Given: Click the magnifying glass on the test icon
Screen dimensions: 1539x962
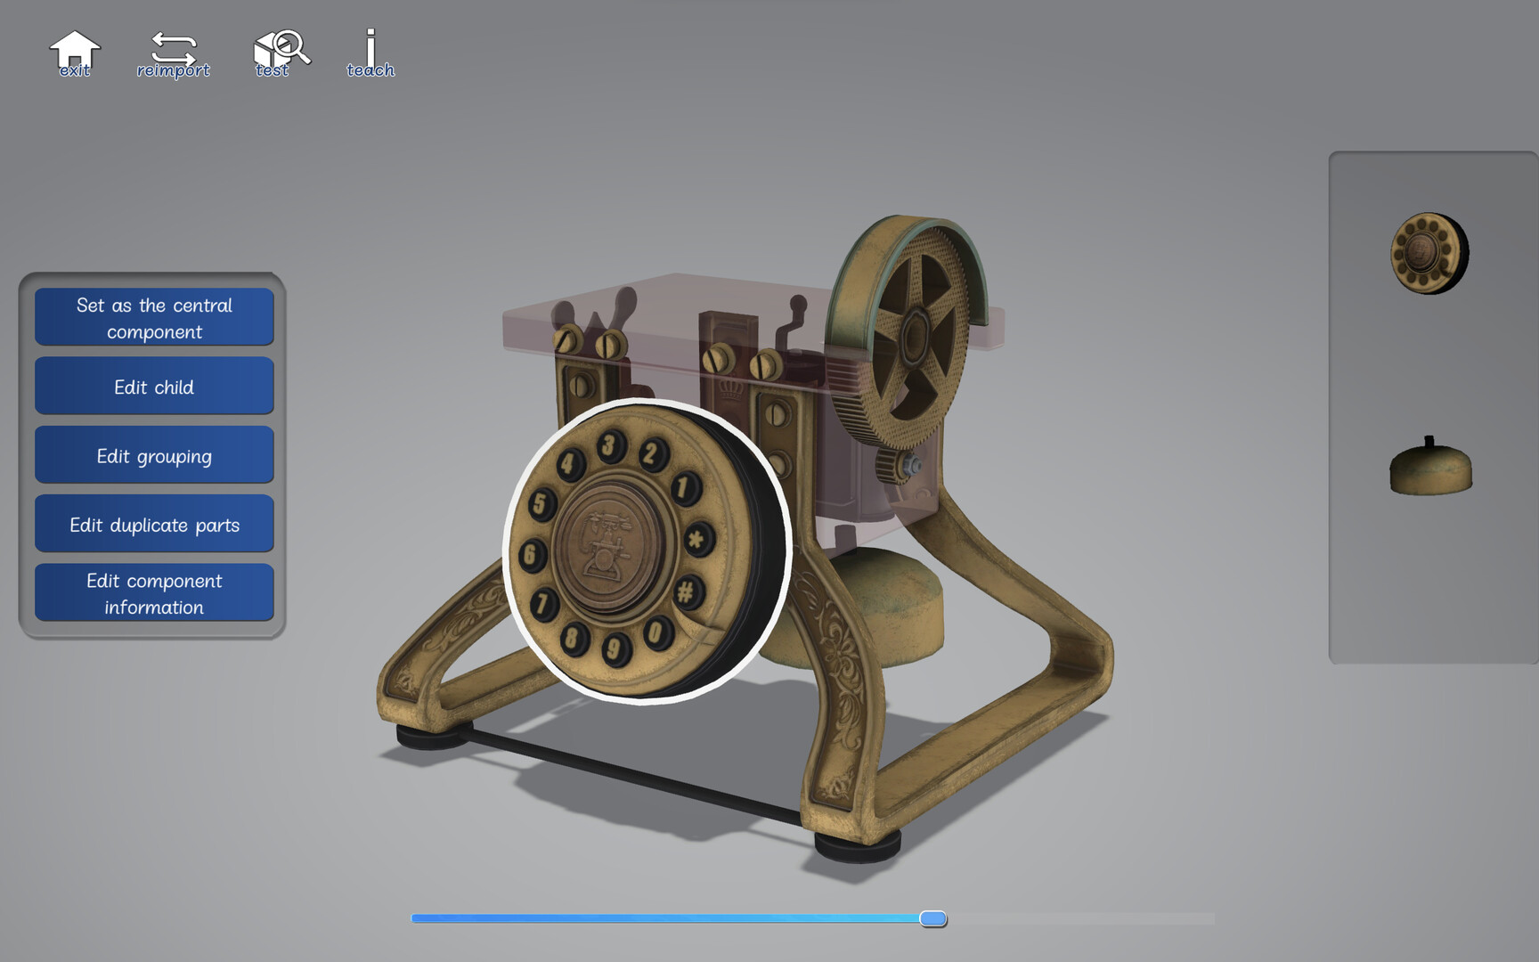Looking at the screenshot, I should coord(291,42).
